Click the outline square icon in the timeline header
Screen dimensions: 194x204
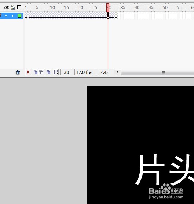pyautogui.click(x=19, y=7)
